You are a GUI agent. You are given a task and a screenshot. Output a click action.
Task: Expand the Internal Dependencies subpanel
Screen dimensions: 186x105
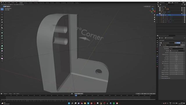pyautogui.click(x=165, y=78)
